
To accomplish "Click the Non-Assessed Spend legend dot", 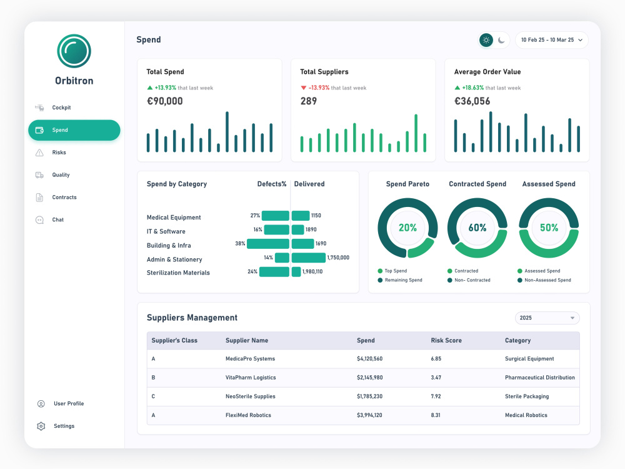I will click(x=520, y=280).
